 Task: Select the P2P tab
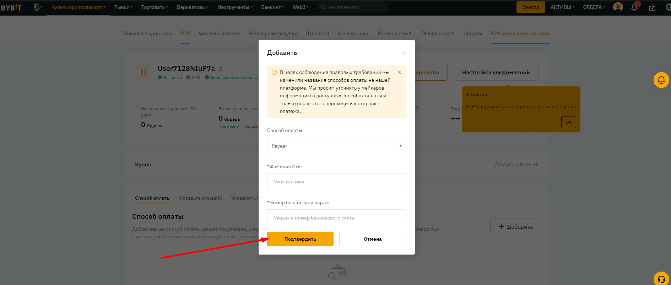[185, 33]
